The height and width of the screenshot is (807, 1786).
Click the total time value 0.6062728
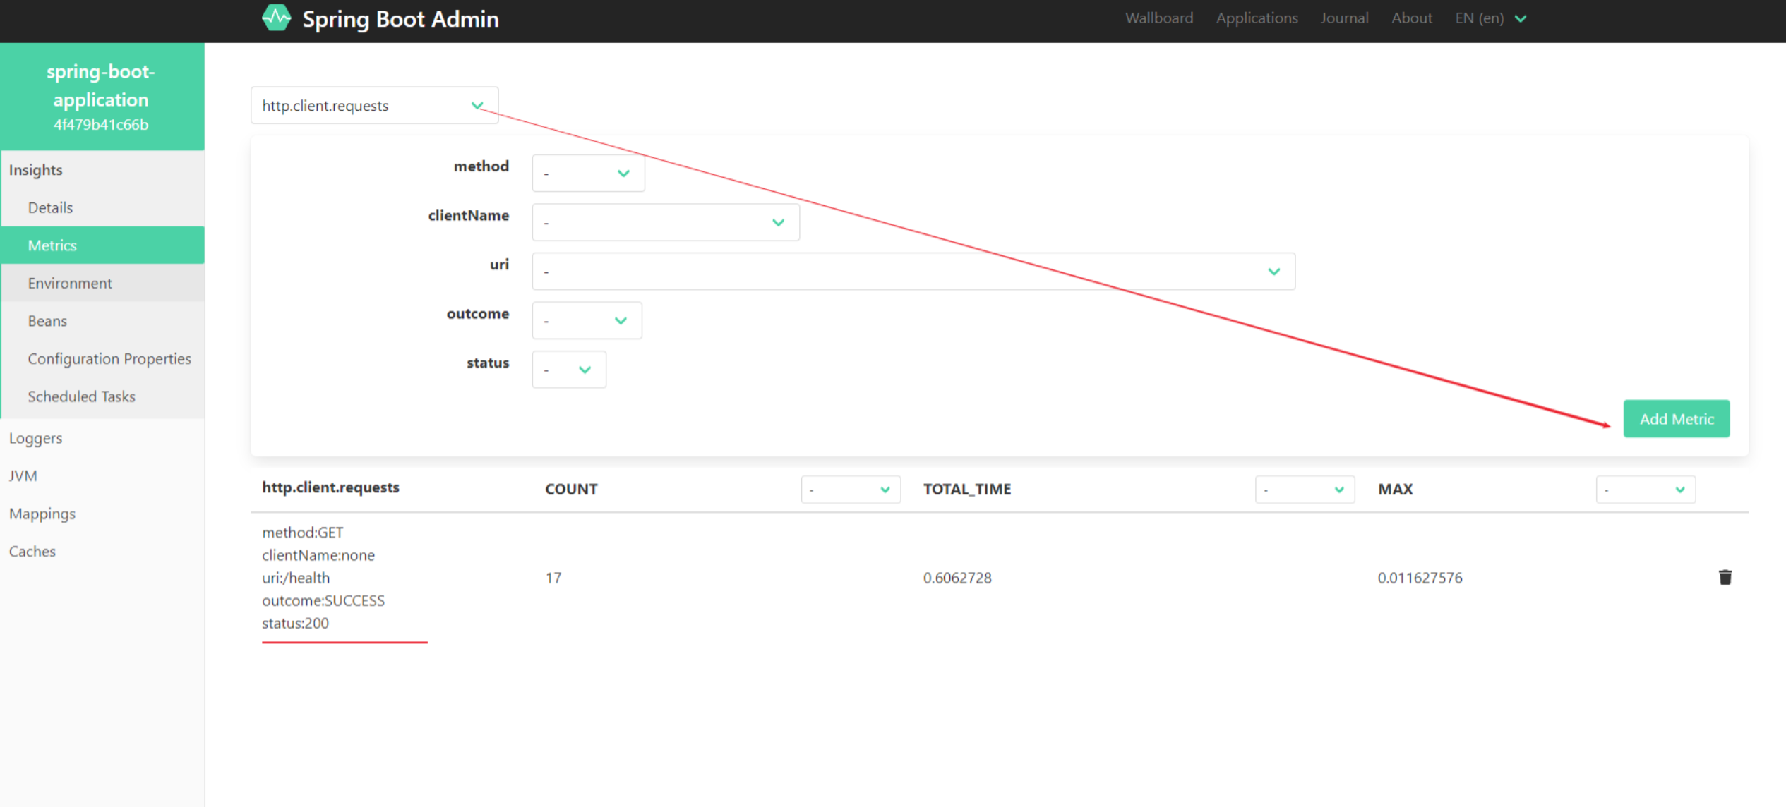957,578
